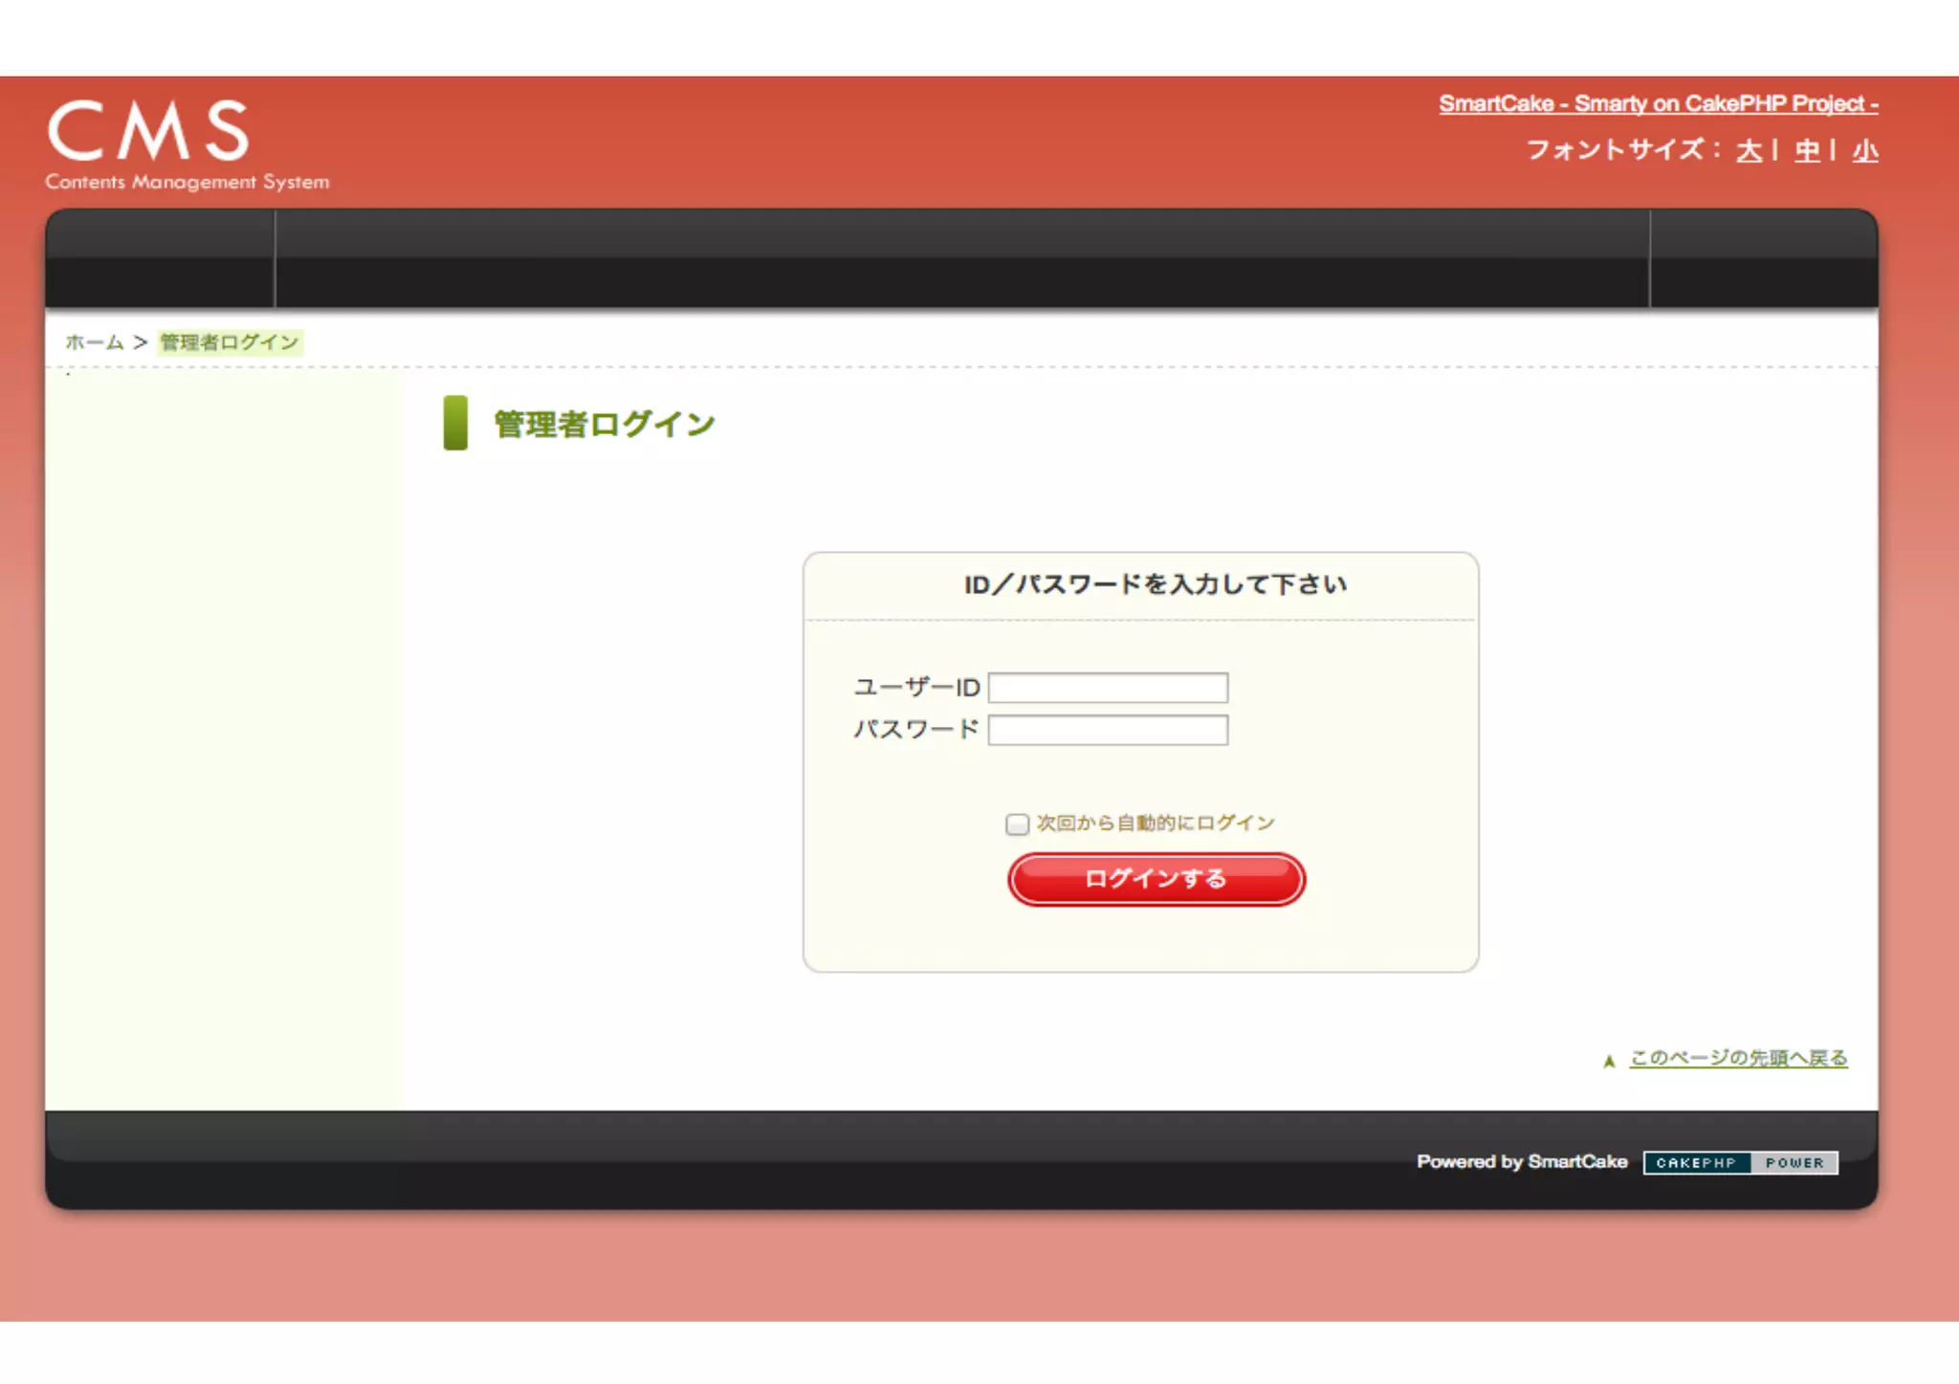This screenshot has width=1959, height=1384.
Task: Click the up-arrow icon beside page-top link
Action: tap(1609, 1061)
